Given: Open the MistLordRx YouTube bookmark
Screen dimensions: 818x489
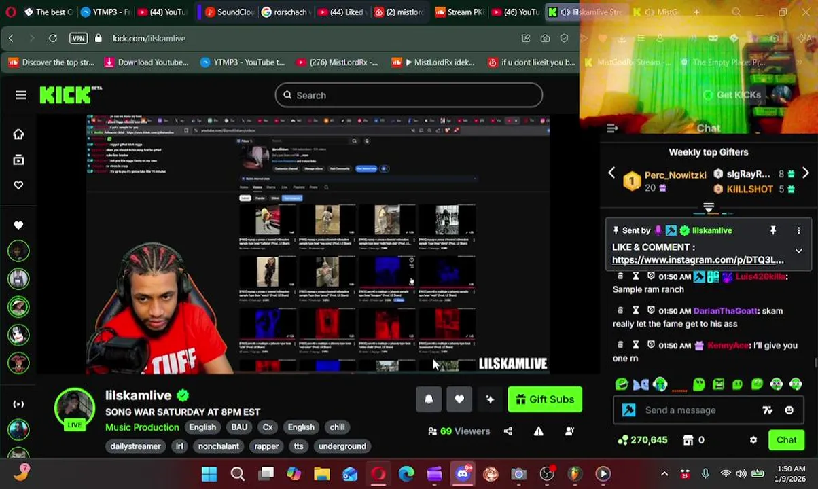Looking at the screenshot, I should coord(336,62).
